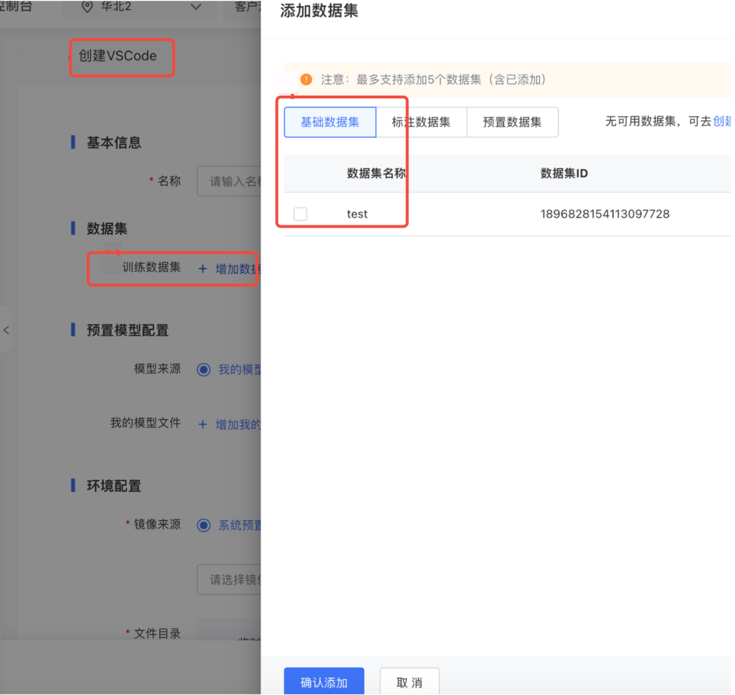Click the location pin icon beside 华北2
This screenshot has height=695, width=735.
(x=87, y=7)
